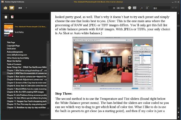Select www.kelbytraining.com contents entry

tap(17, 55)
